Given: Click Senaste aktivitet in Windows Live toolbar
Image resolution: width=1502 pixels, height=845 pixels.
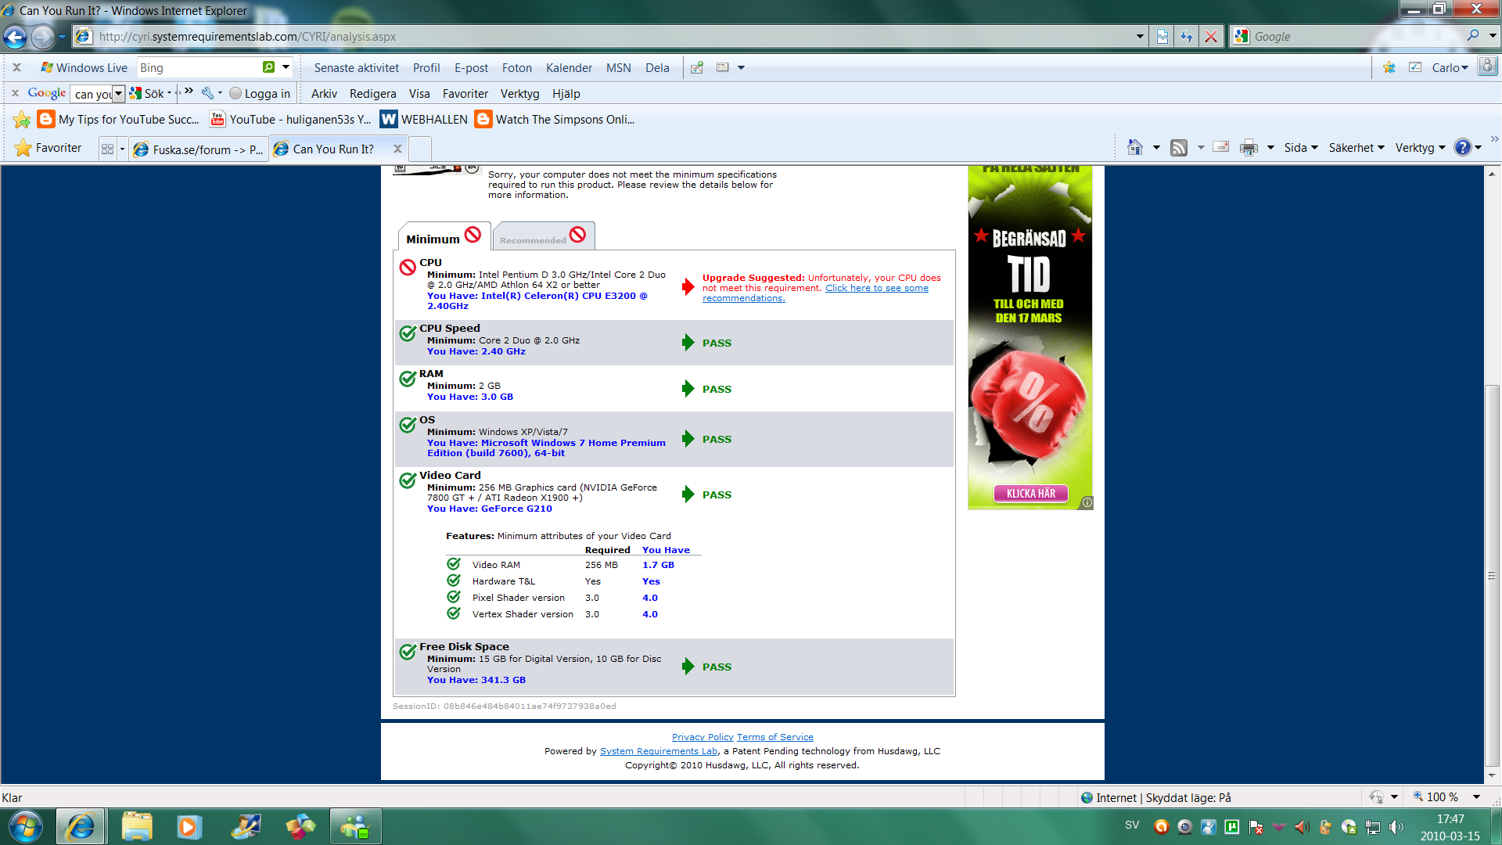Looking at the screenshot, I should (356, 68).
